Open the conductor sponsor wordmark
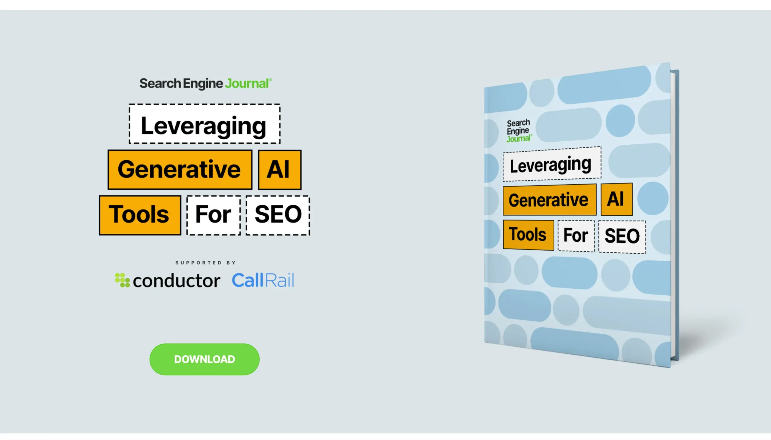This screenshot has height=440, width=771. coord(176,281)
